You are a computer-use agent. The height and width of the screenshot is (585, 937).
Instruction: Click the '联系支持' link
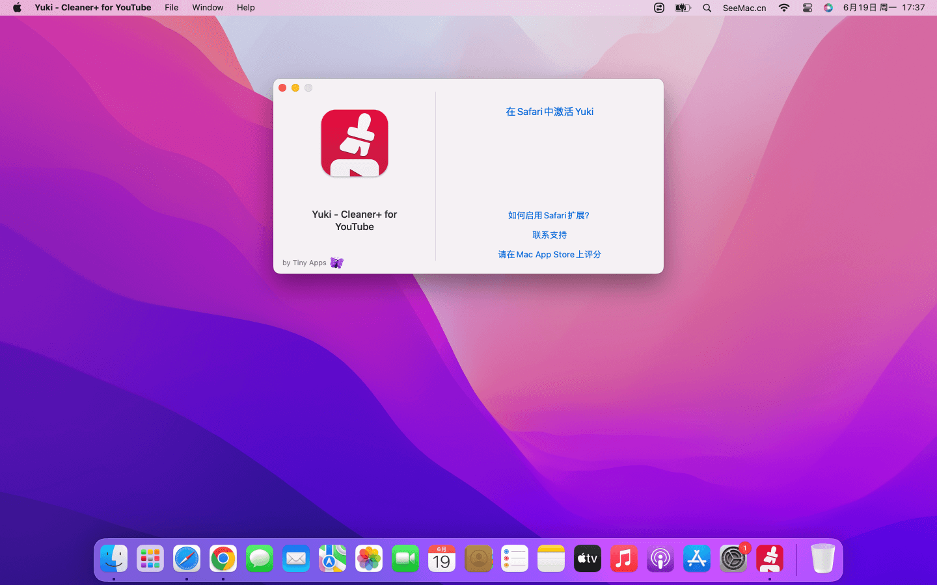549,235
